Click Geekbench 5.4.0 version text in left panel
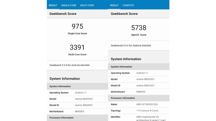This screenshot has height=121, width=216. pyautogui.click(x=70, y=65)
